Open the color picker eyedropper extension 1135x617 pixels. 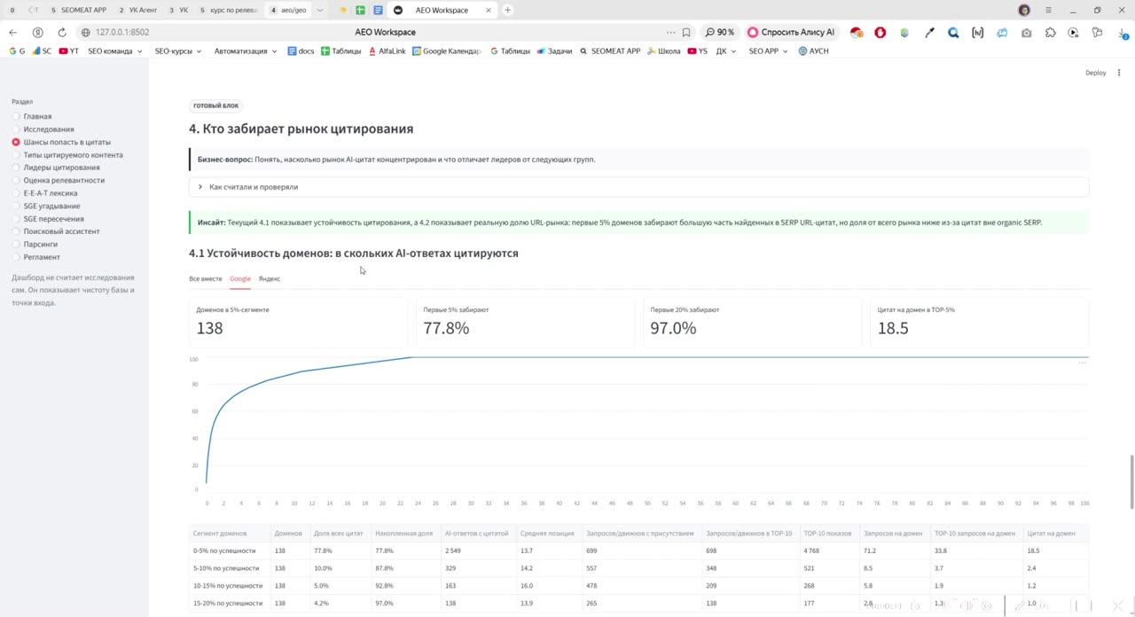[929, 32]
